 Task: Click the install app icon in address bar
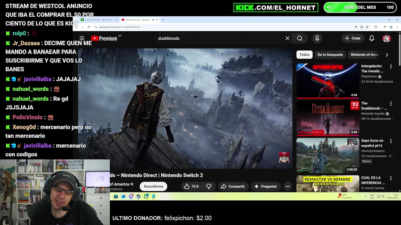[362, 27]
